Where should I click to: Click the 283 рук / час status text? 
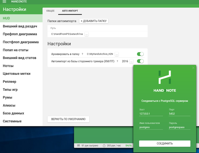[114, 146]
